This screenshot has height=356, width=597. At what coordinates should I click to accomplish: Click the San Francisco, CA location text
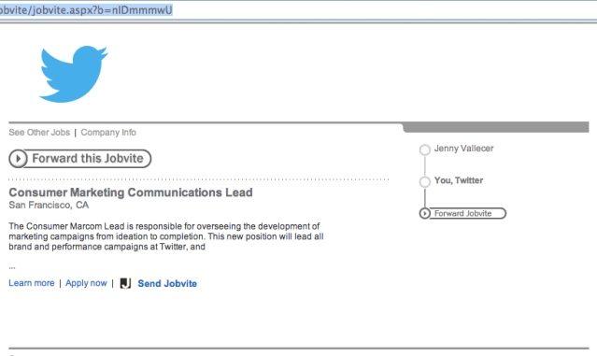click(x=49, y=206)
